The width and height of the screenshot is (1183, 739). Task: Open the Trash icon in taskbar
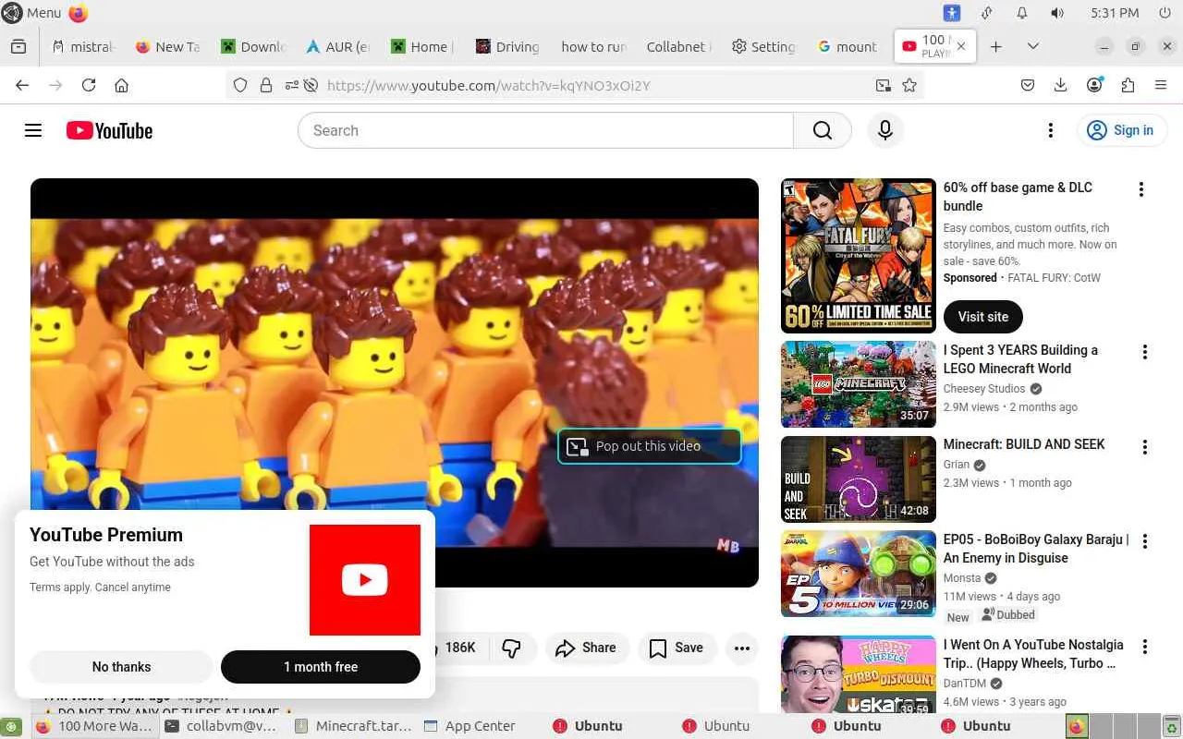(x=1171, y=726)
